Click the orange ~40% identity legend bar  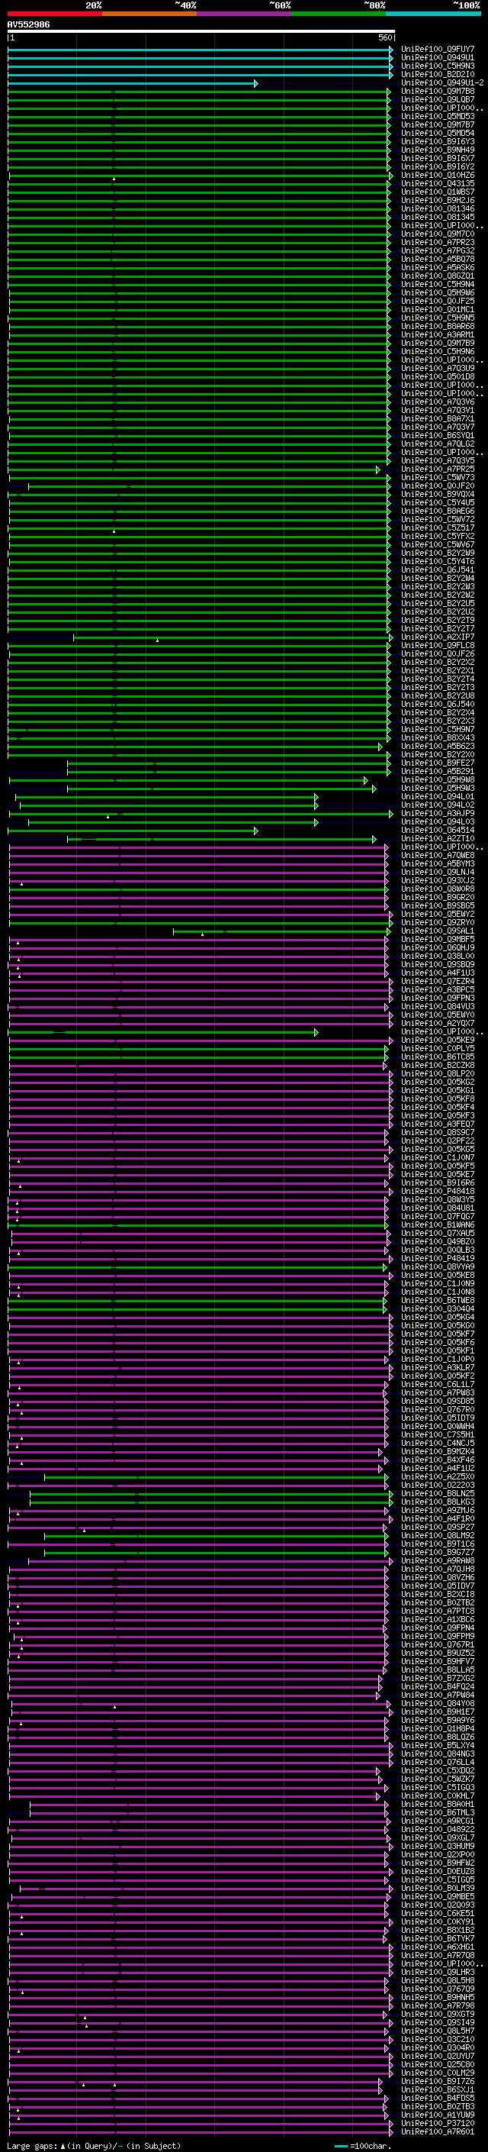click(x=149, y=14)
